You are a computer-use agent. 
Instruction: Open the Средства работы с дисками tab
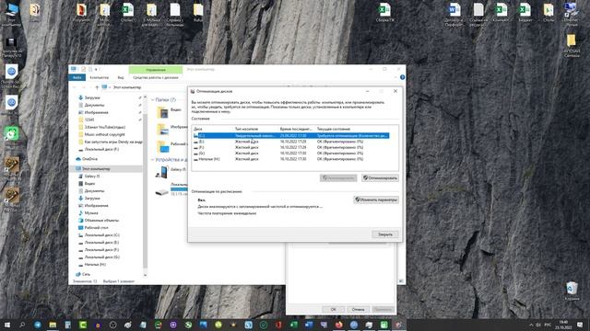coord(156,77)
